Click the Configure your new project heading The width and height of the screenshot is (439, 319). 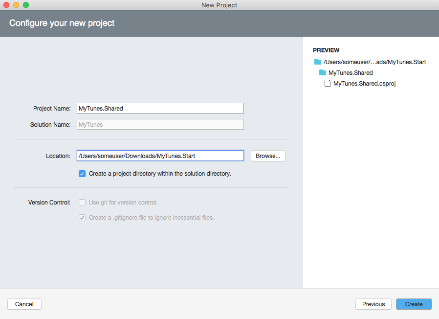[x=62, y=23]
